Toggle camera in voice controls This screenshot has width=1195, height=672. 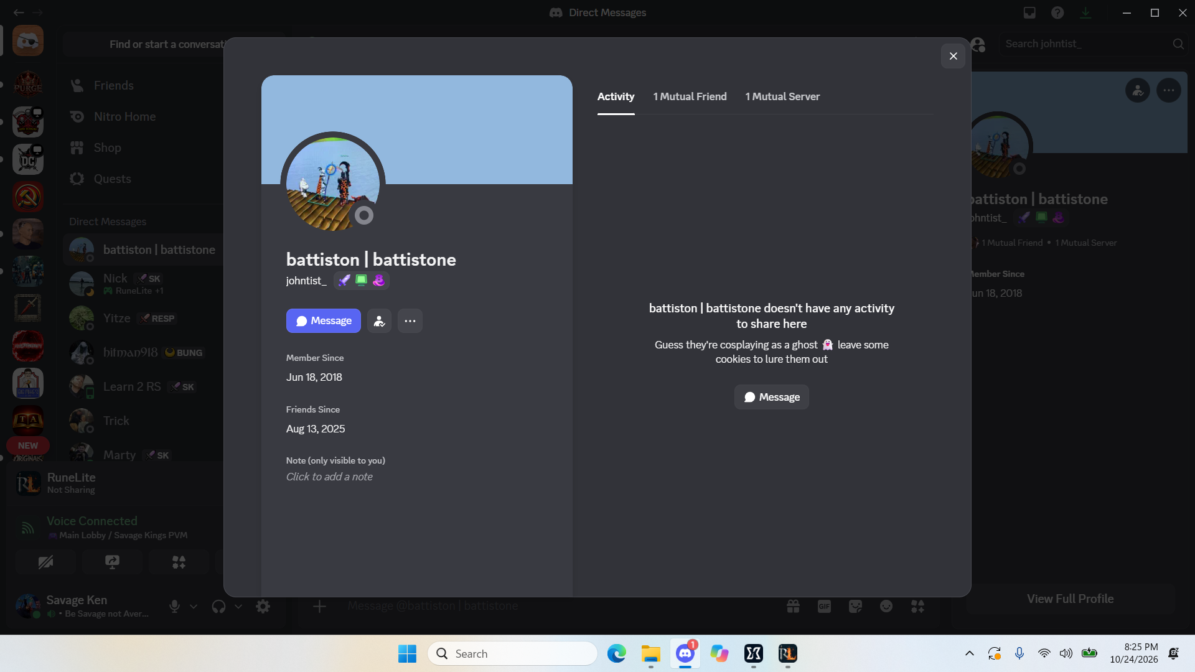point(45,562)
